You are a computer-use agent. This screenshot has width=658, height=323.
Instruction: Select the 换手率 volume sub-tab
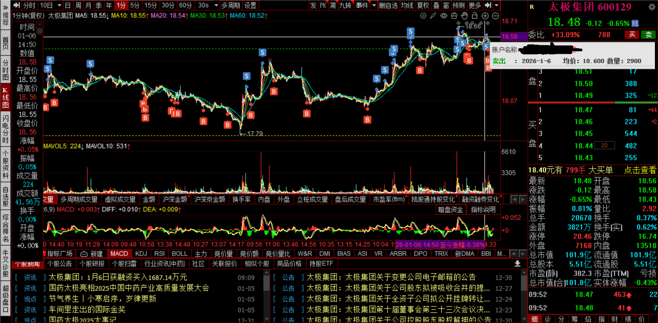point(242,199)
